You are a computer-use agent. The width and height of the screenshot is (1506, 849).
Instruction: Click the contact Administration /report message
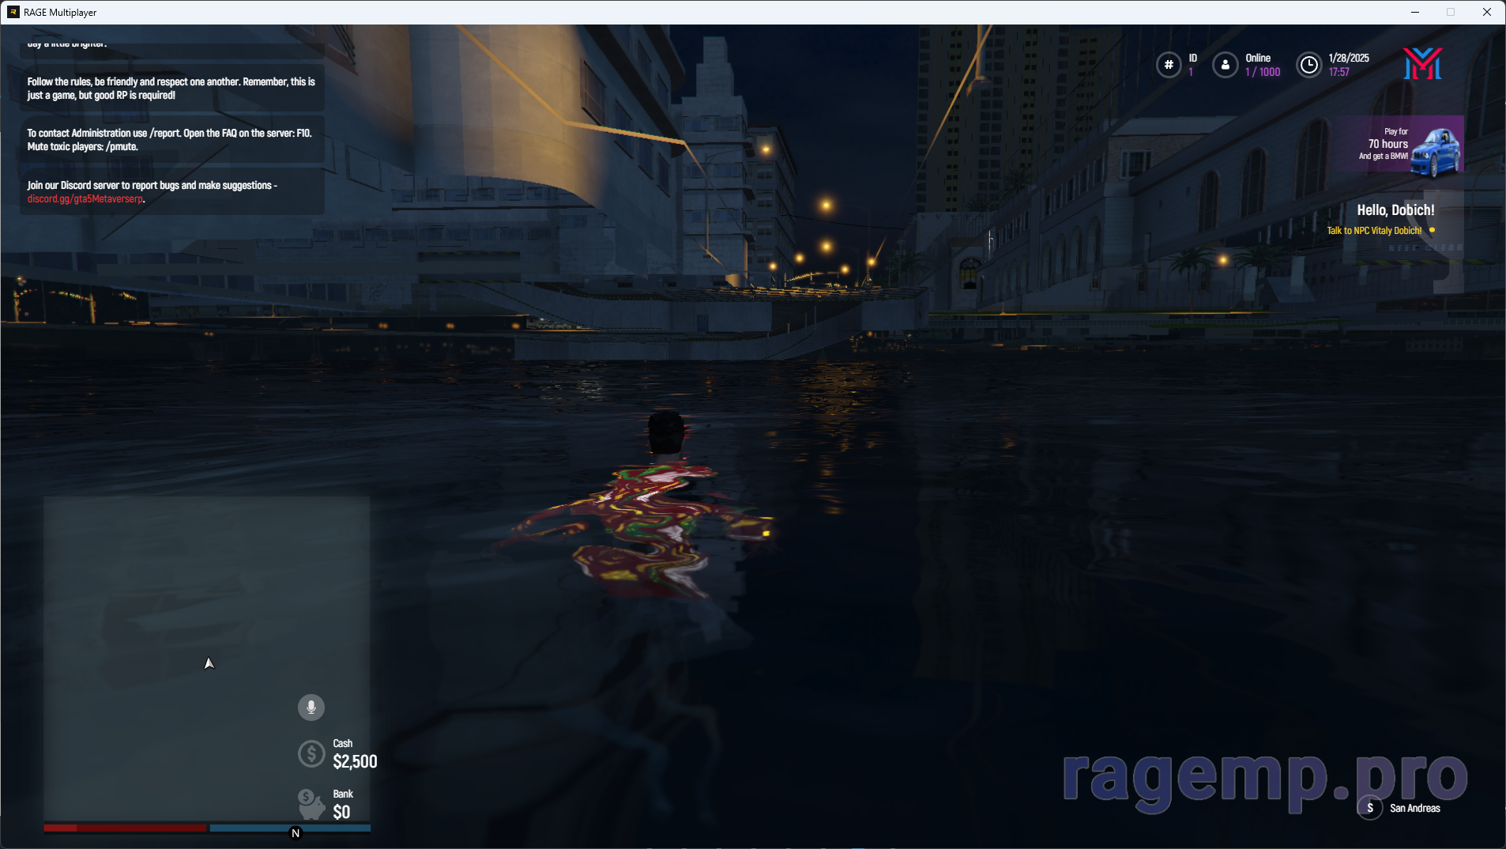pos(171,140)
